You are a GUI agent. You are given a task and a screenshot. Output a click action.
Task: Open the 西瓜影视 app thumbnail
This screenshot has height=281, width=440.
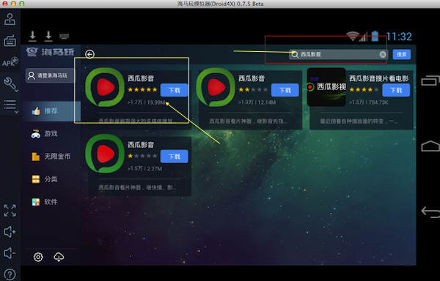click(326, 87)
